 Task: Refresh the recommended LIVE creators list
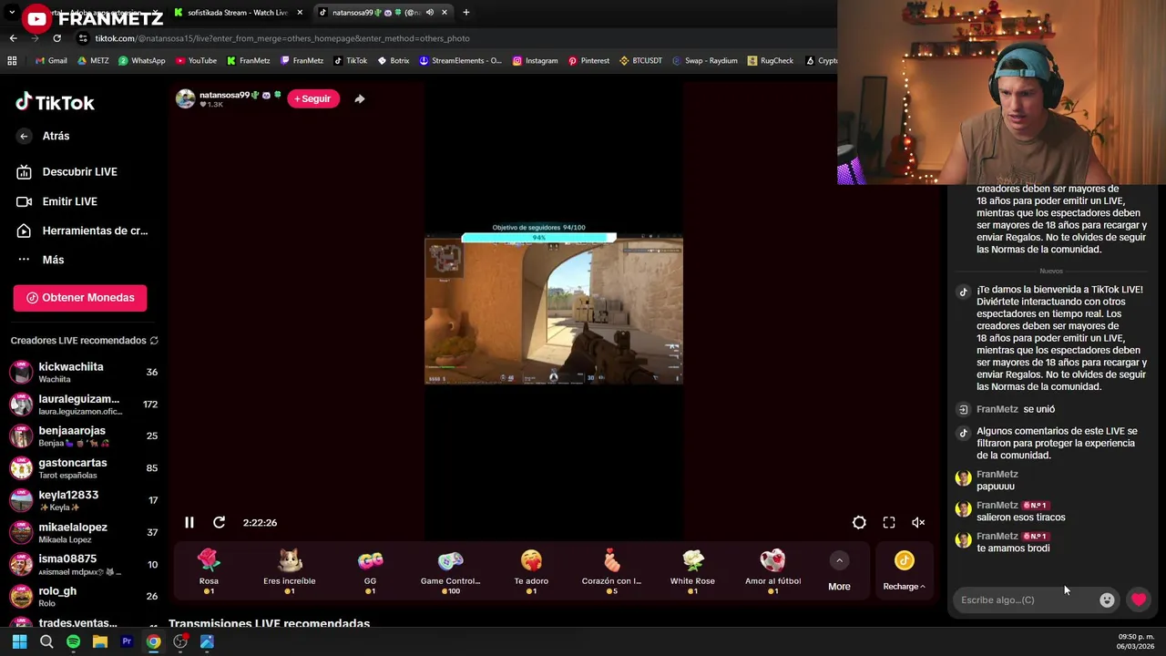(154, 341)
